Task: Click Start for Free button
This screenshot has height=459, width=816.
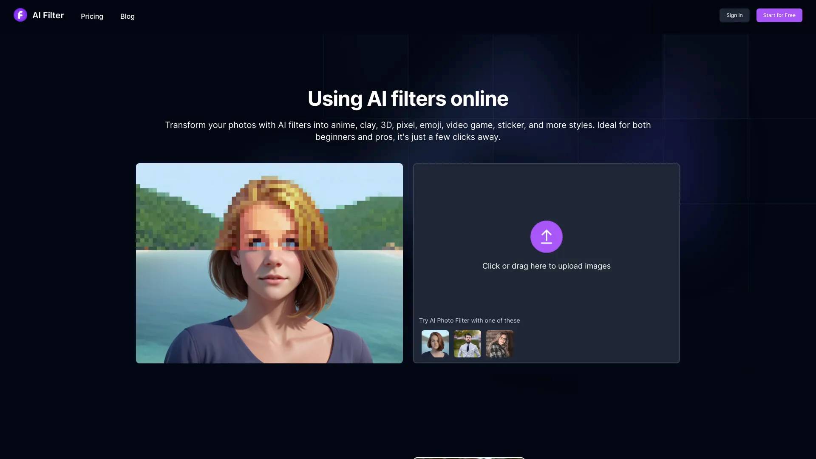Action: pyautogui.click(x=779, y=15)
